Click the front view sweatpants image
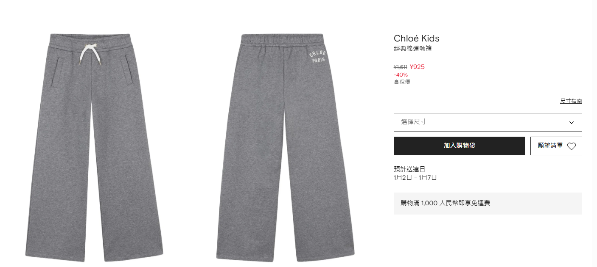The width and height of the screenshot is (597, 267). [x=94, y=147]
